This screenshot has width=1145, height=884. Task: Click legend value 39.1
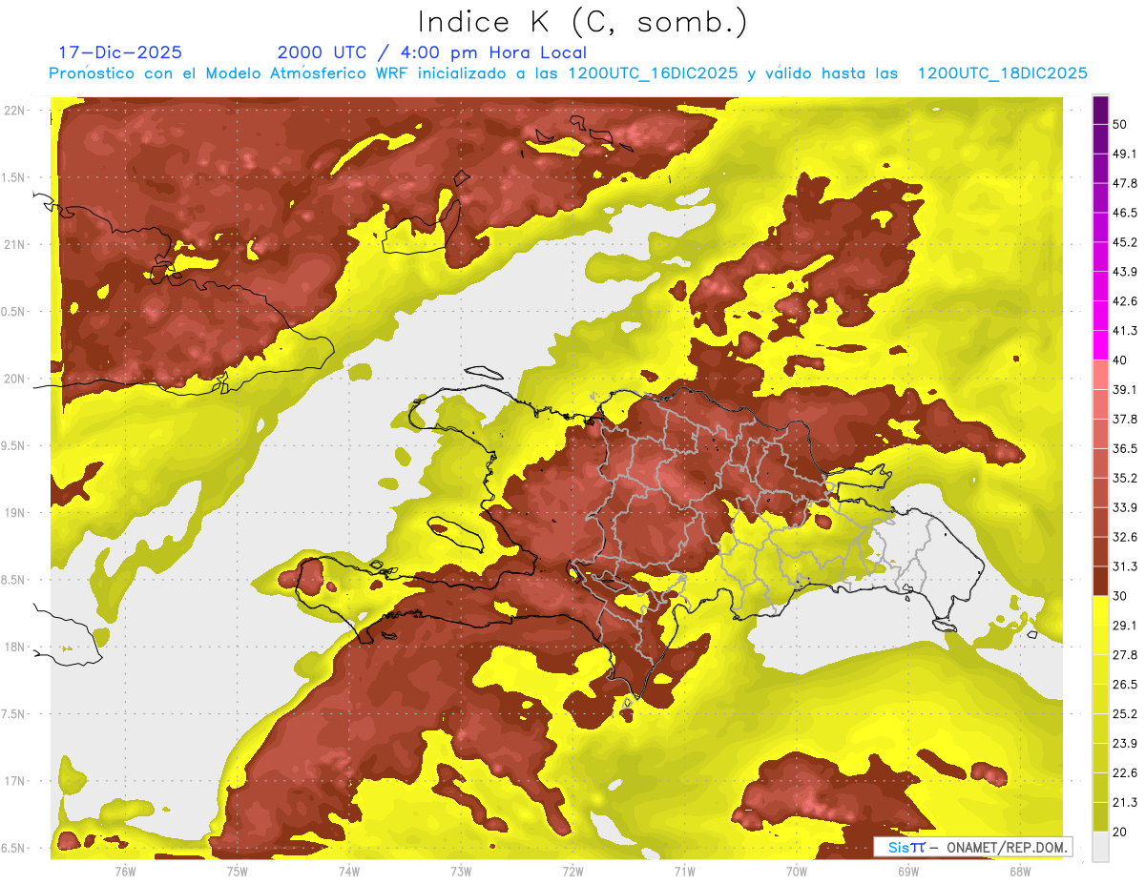tap(1125, 389)
